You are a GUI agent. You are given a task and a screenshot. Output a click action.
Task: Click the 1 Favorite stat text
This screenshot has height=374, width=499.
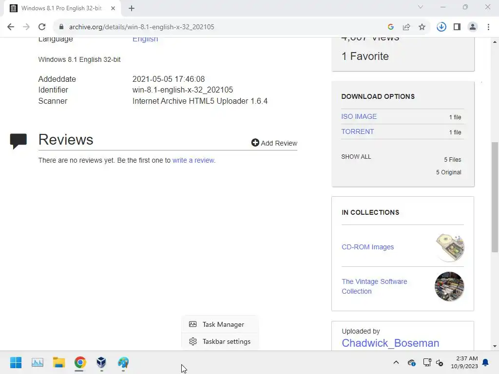point(365,56)
